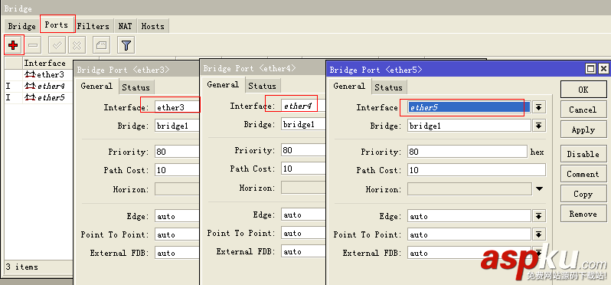Maximize the ether5 Bridge Port window

click(x=591, y=69)
